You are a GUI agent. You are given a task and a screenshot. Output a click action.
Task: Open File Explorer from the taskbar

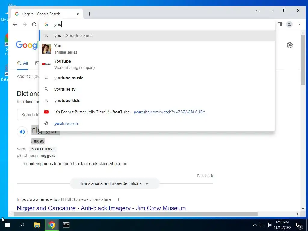(37, 225)
